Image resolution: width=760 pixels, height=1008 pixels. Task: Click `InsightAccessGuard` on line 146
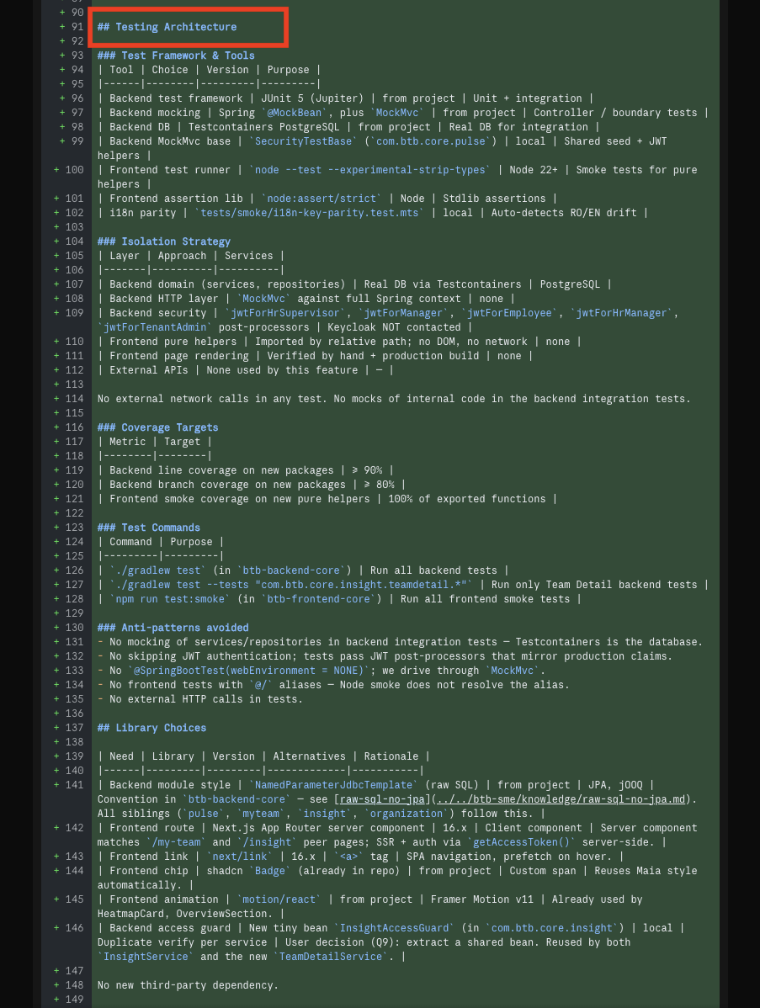394,928
